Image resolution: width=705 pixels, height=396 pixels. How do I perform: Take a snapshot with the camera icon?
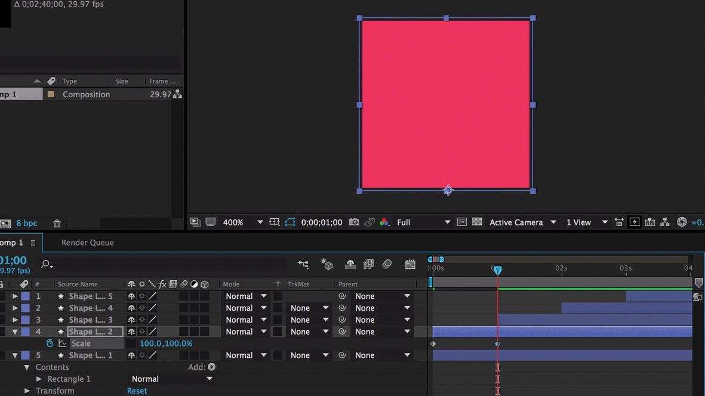353,222
